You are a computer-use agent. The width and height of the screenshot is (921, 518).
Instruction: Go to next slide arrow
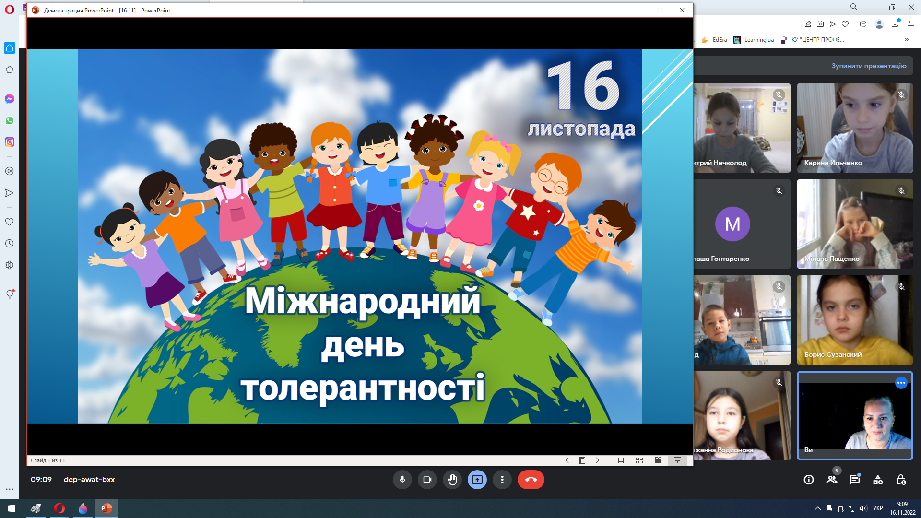(598, 460)
